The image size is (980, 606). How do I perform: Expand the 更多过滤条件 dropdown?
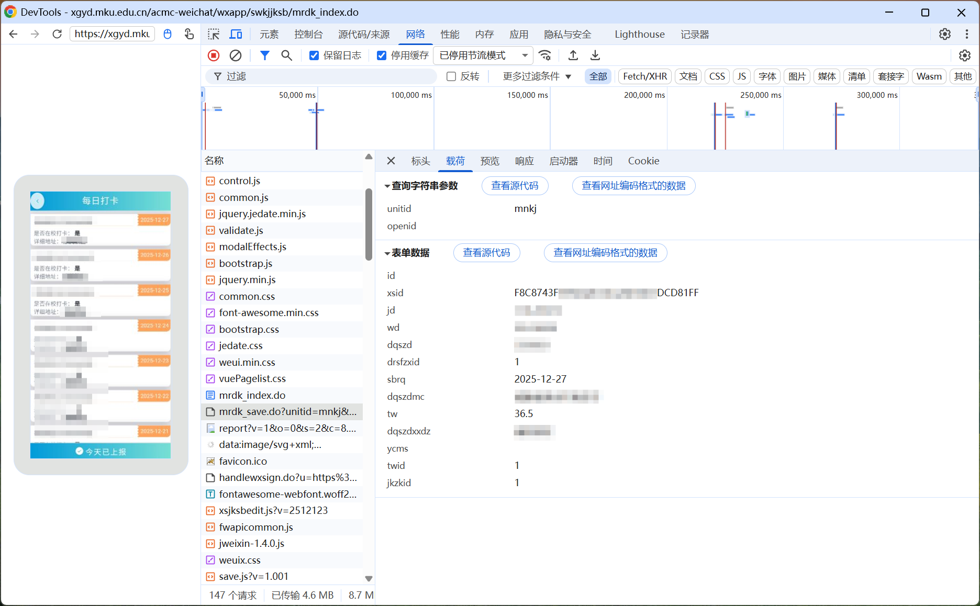click(537, 76)
